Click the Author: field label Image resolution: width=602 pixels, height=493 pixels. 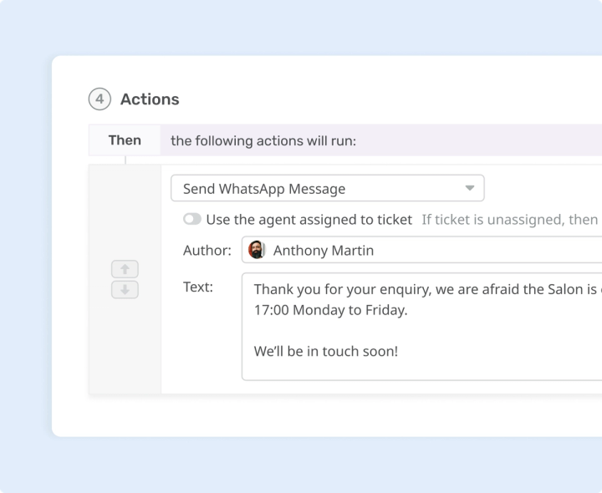[207, 250]
